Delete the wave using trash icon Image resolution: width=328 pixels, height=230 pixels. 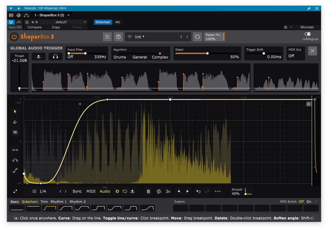click(148, 191)
